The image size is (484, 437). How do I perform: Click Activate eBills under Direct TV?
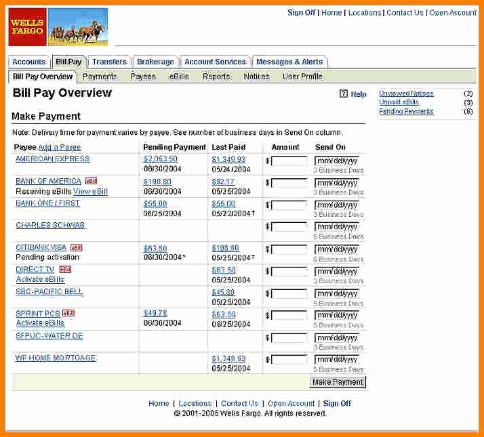(40, 279)
